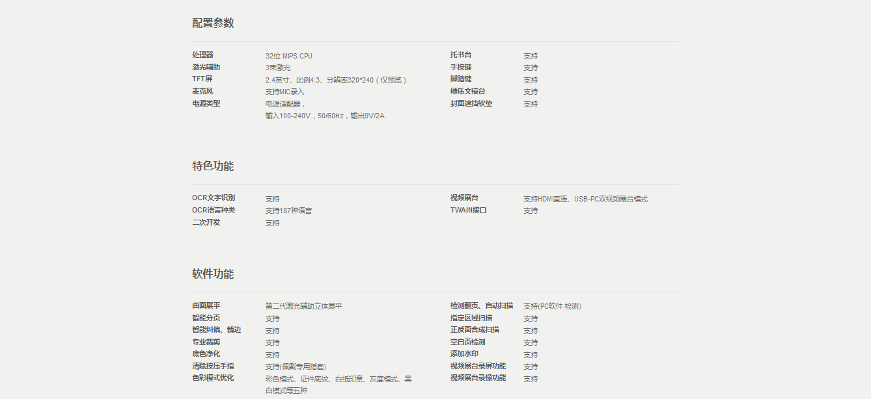Image resolution: width=871 pixels, height=399 pixels.
Task: Select the 处理器 spec label
Action: 202,55
